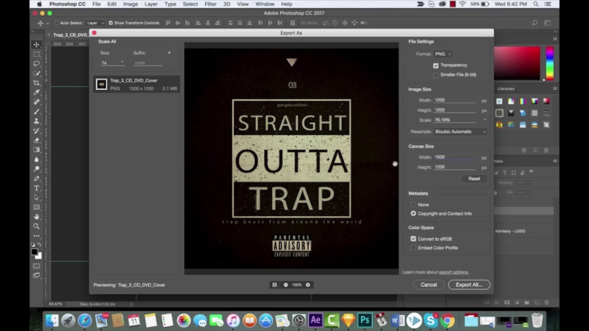Click the zoom out minus icon in preview
Viewport: 589px width, 331px height.
point(286,285)
